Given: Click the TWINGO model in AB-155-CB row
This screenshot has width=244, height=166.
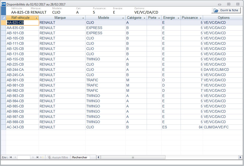Looking at the screenshot, I should tap(105, 59).
